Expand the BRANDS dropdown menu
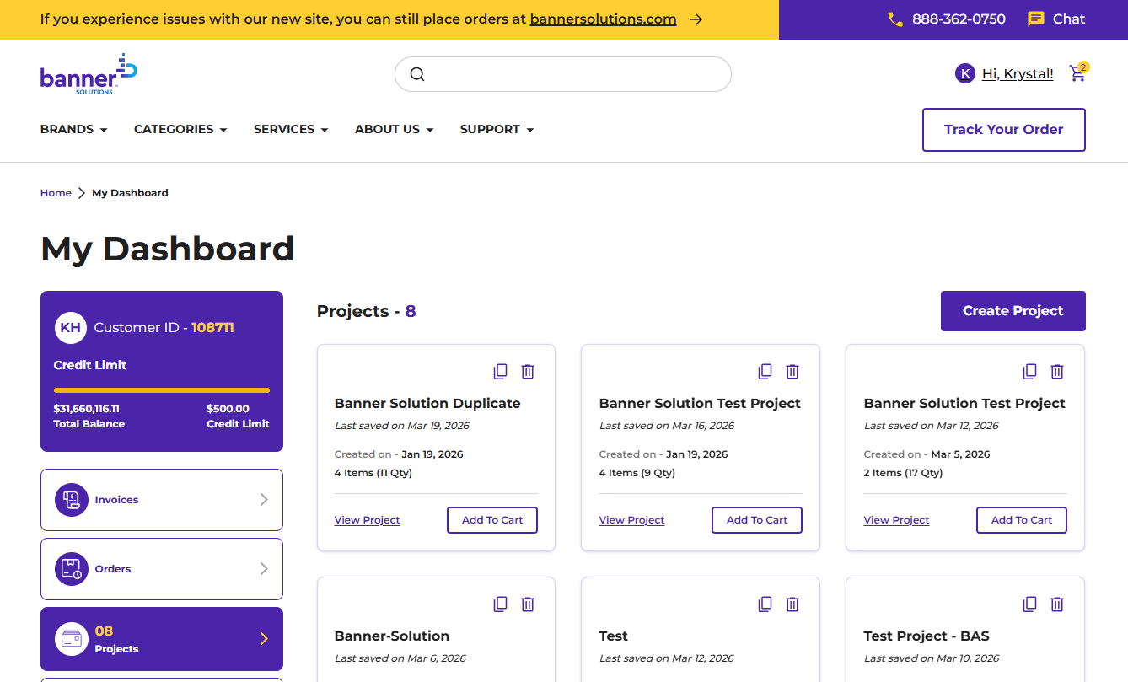 [x=73, y=129]
